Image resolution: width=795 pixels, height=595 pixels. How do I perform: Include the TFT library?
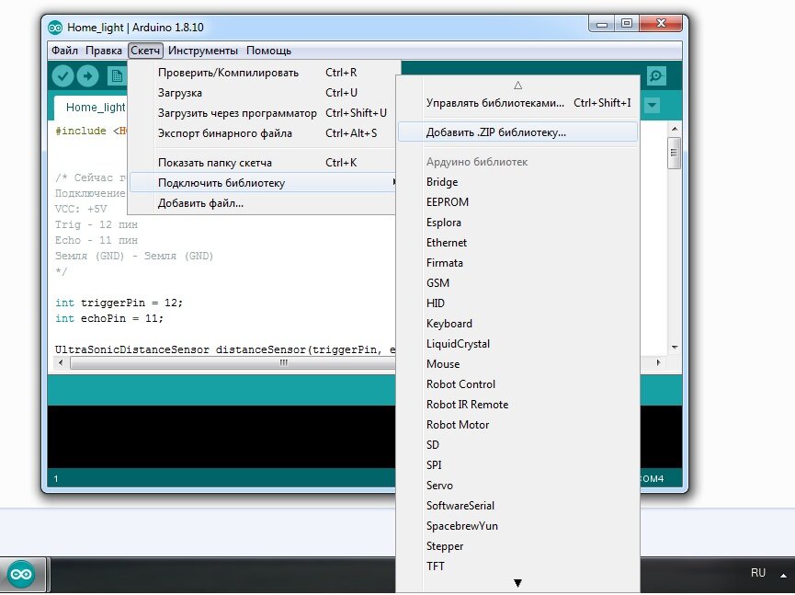pos(517,566)
